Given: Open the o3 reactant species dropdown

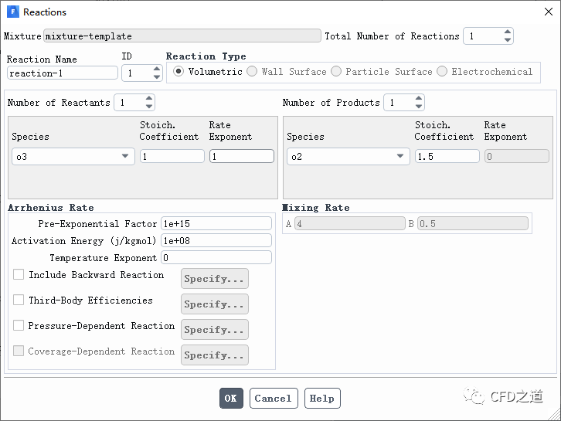Looking at the screenshot, I should pos(73,156).
